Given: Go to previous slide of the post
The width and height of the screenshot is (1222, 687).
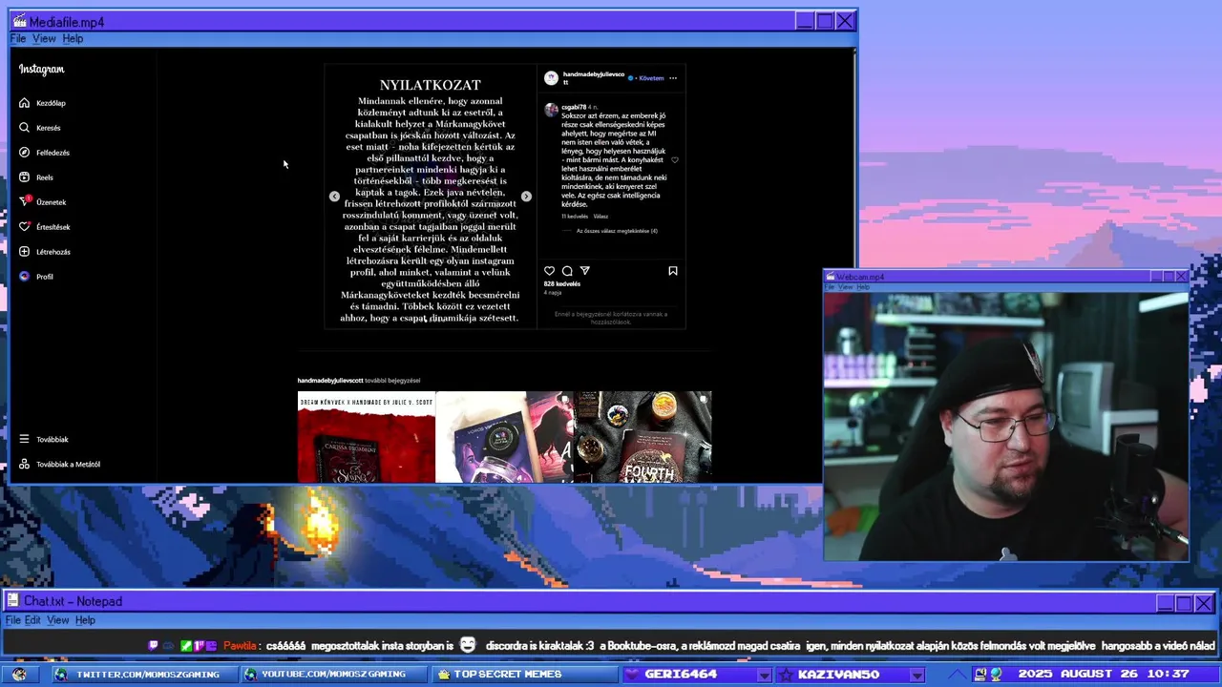Looking at the screenshot, I should pyautogui.click(x=334, y=197).
